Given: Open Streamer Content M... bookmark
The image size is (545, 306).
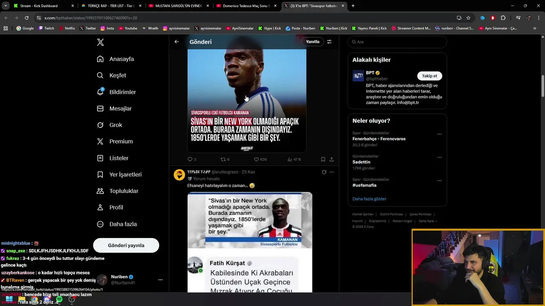Looking at the screenshot, I should pos(410,28).
